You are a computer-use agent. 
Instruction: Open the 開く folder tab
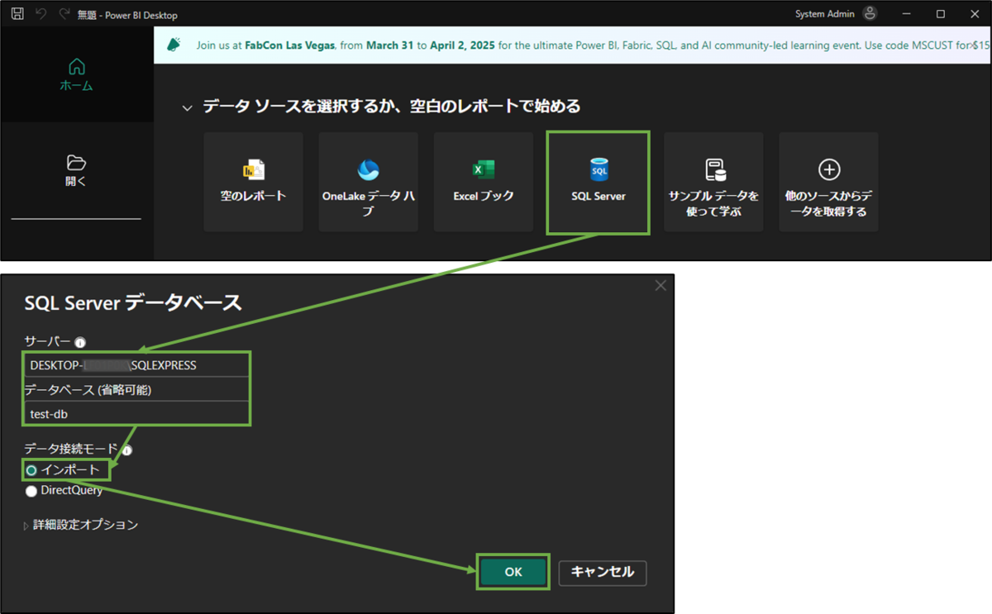point(76,170)
